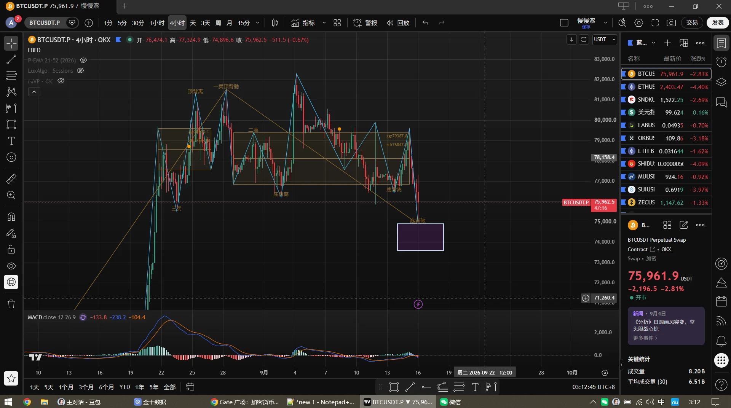Open the Windows Start menu
The width and height of the screenshot is (731, 408).
8,402
